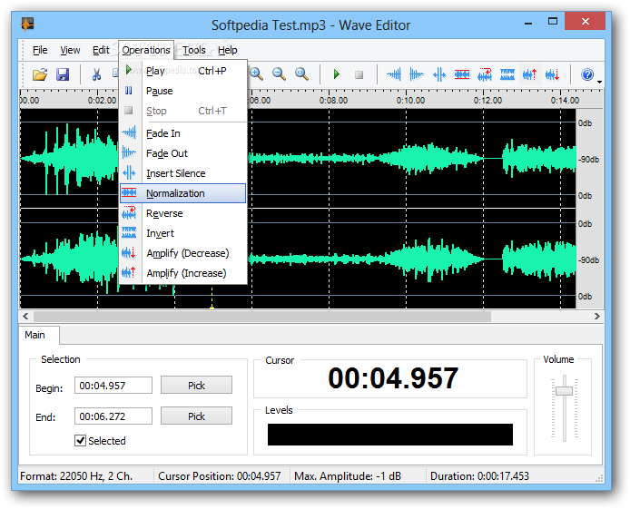Click the Amplify Decrease toolbar icon

coord(553,74)
